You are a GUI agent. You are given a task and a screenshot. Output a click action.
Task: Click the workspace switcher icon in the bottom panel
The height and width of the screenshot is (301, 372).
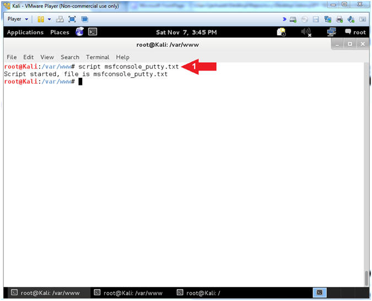click(x=319, y=293)
